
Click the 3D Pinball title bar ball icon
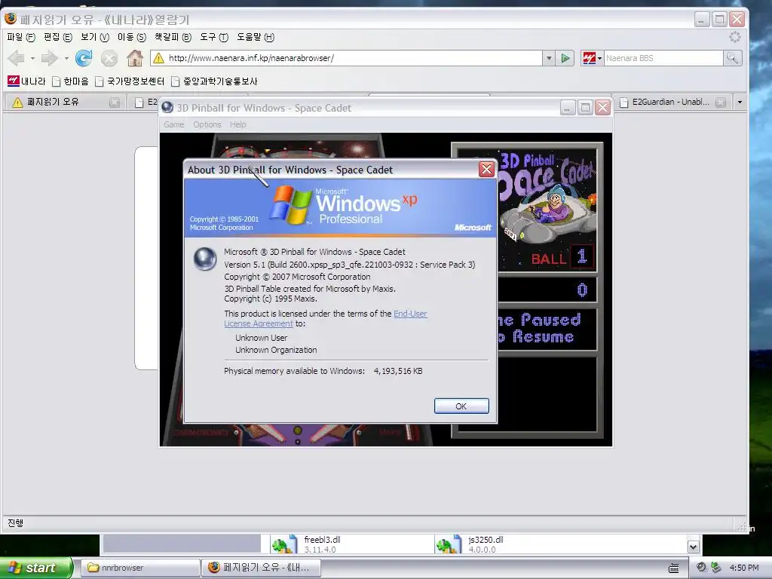[x=167, y=107]
